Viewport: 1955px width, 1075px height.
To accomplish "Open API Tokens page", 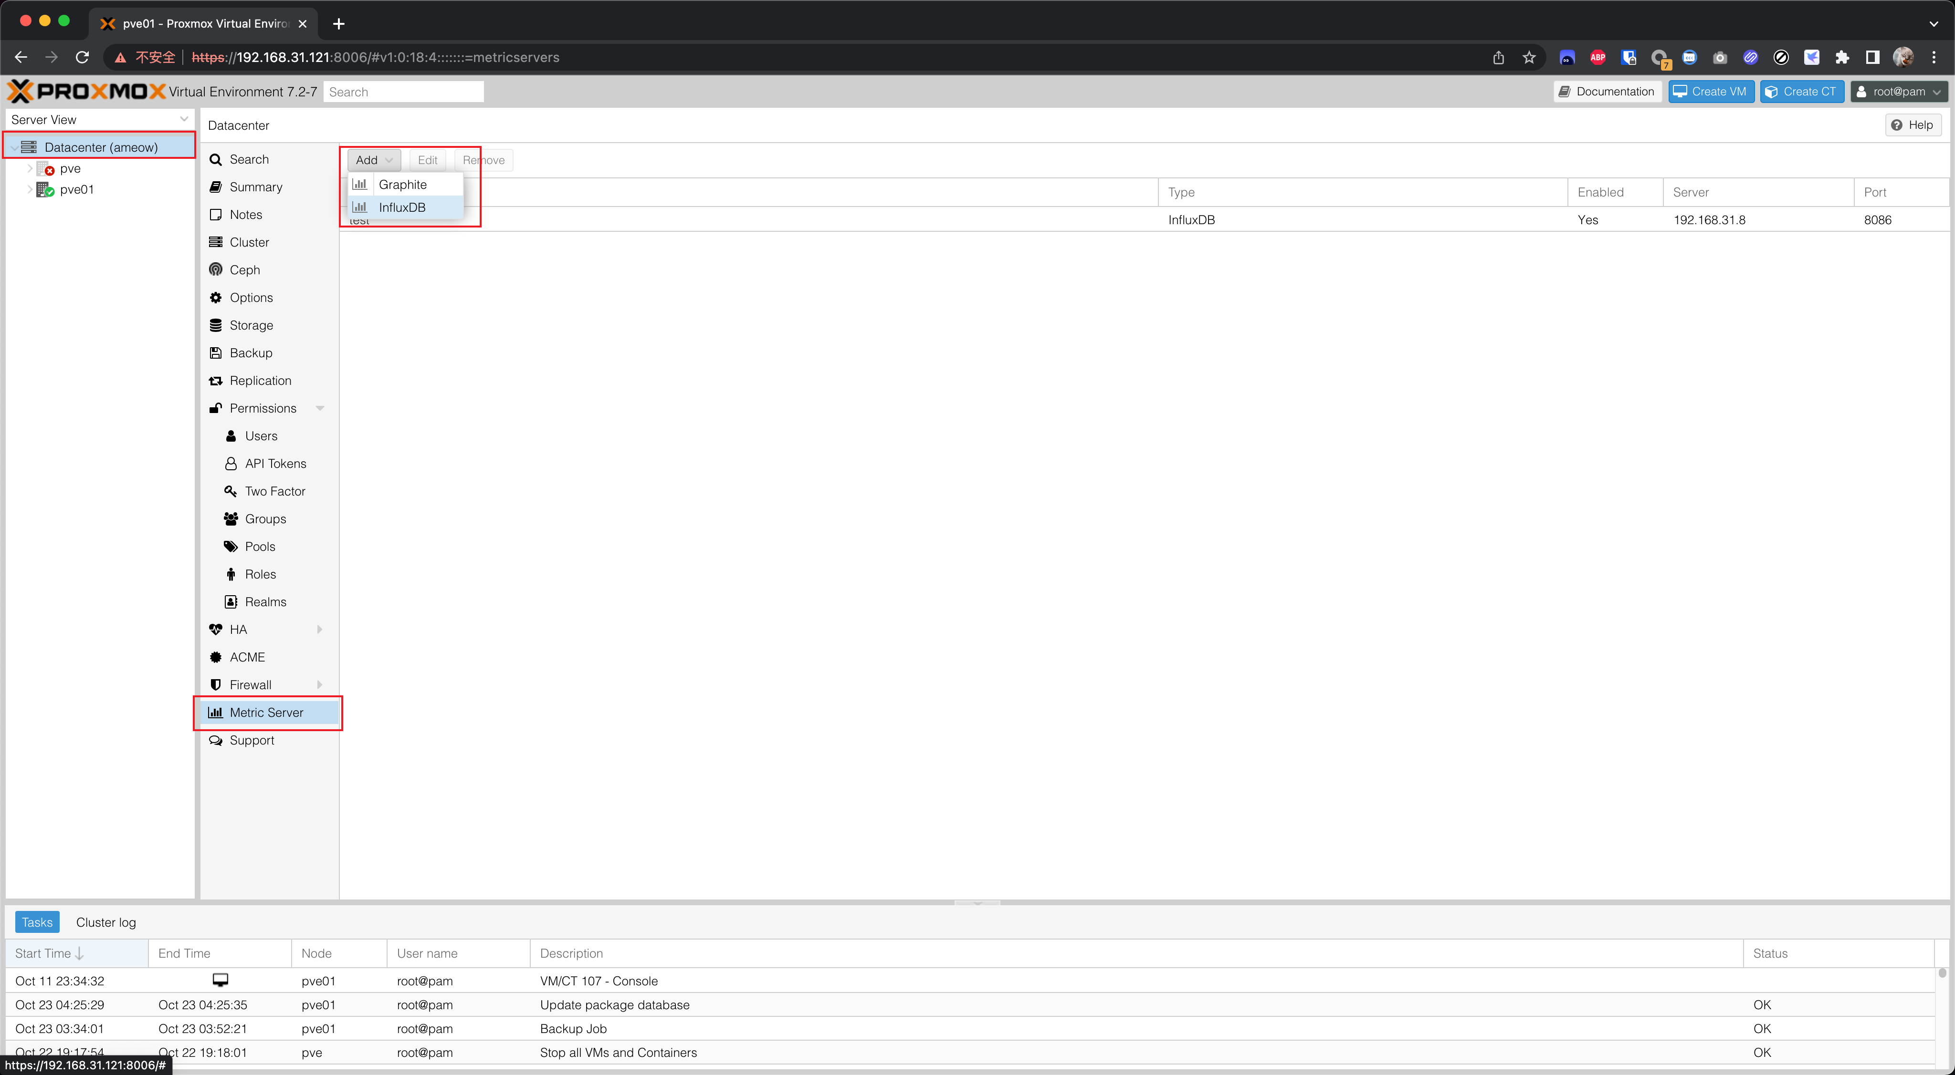I will [x=275, y=463].
